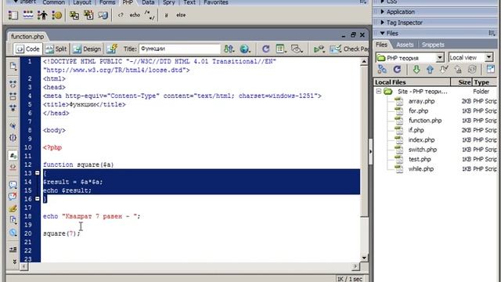Sort by Size column header
This screenshot has width=501, height=282.
[x=461, y=82]
